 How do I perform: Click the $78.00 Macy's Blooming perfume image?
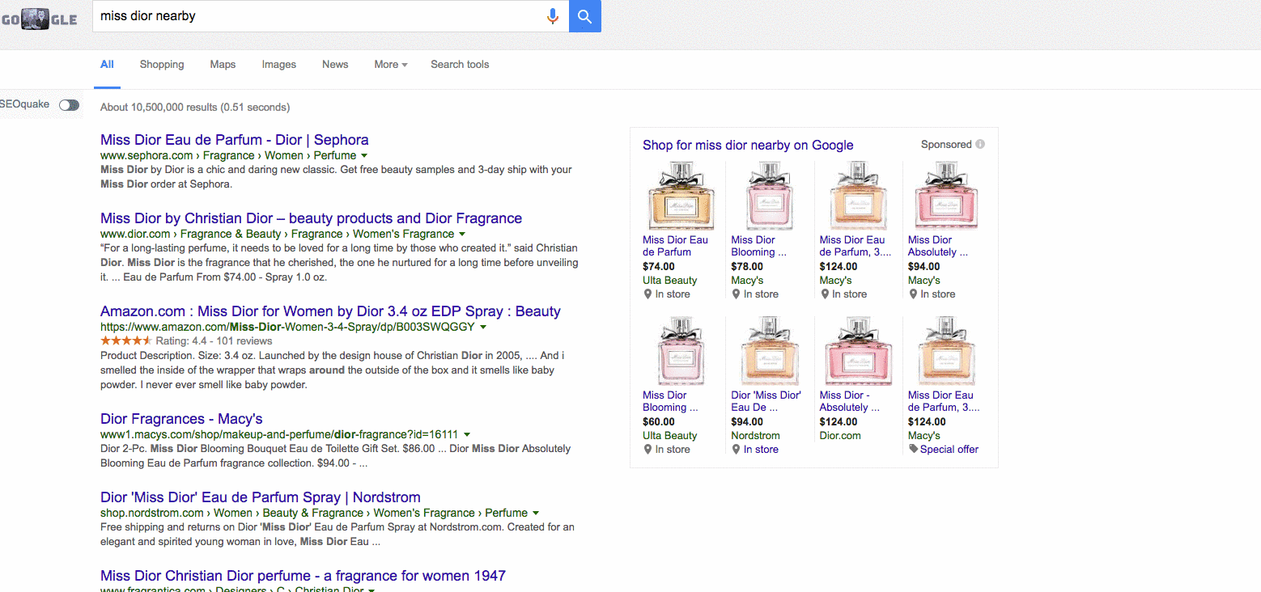tap(769, 197)
